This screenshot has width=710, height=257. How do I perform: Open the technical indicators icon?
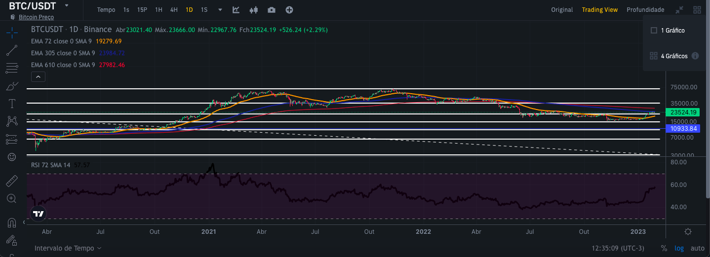236,10
